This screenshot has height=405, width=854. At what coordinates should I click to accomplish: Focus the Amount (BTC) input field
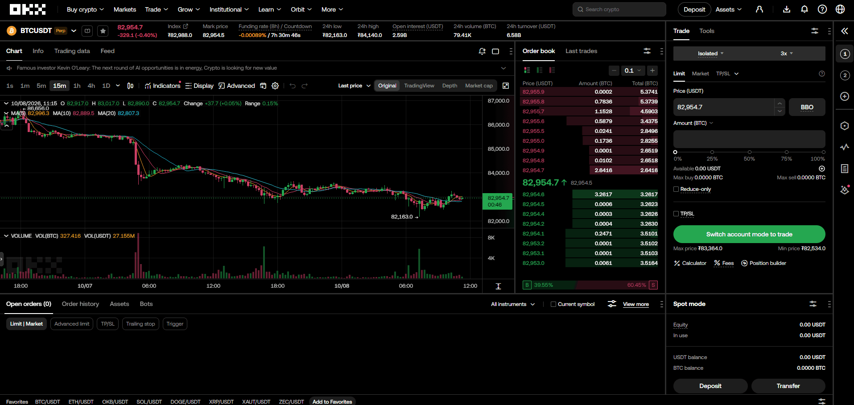coord(749,139)
